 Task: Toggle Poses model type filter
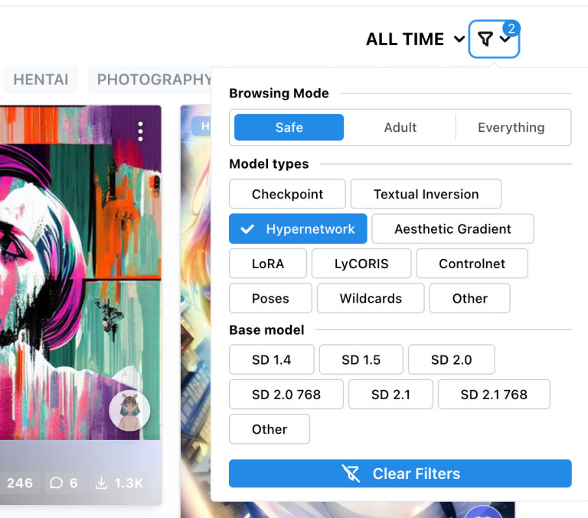tap(270, 298)
